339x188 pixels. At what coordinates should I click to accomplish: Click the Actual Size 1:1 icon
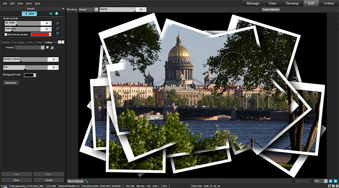(x=331, y=181)
